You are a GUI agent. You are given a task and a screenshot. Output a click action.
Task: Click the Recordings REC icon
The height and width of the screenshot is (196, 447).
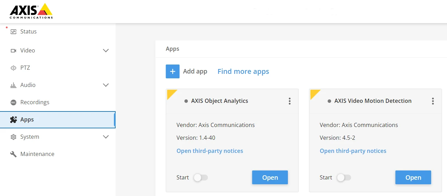coord(13,102)
